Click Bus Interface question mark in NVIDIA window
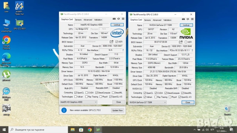The height and width of the screenshot is (133, 237). click(192, 50)
